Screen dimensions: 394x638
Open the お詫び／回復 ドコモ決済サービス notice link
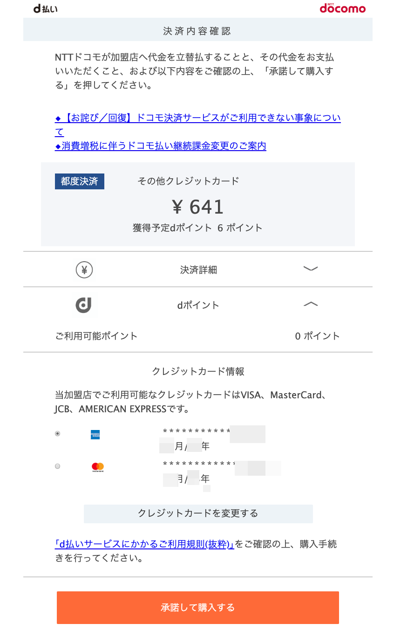tap(198, 125)
